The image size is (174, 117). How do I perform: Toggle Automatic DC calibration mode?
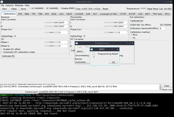click(2, 52)
